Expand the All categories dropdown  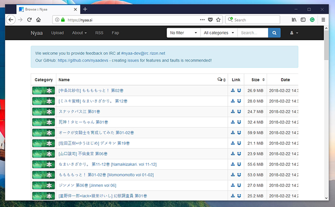(x=219, y=33)
